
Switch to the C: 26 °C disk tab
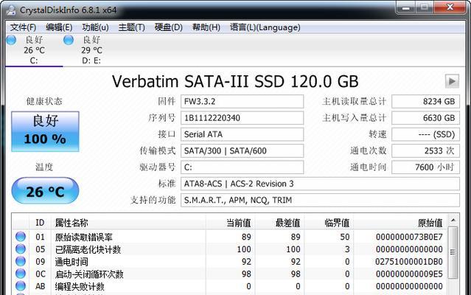(x=34, y=50)
